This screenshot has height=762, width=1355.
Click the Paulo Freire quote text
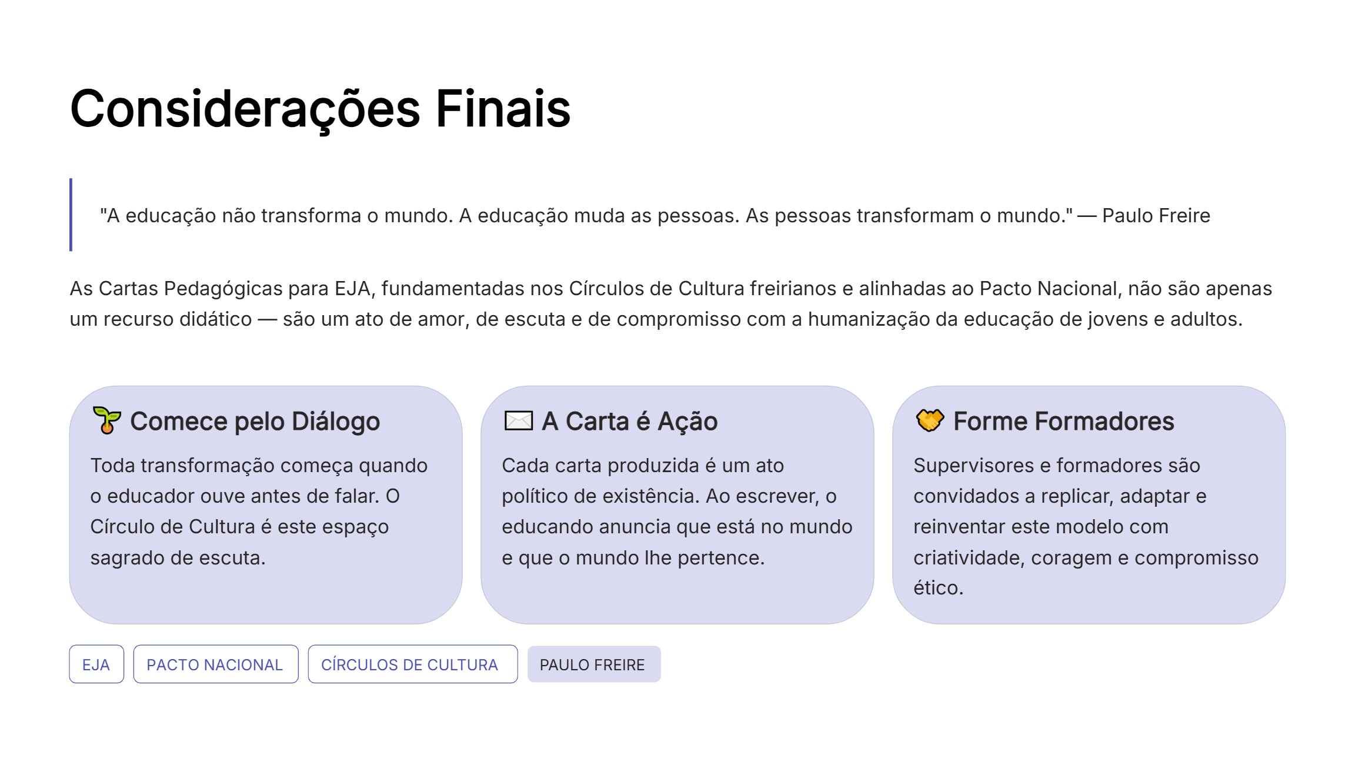(x=655, y=216)
